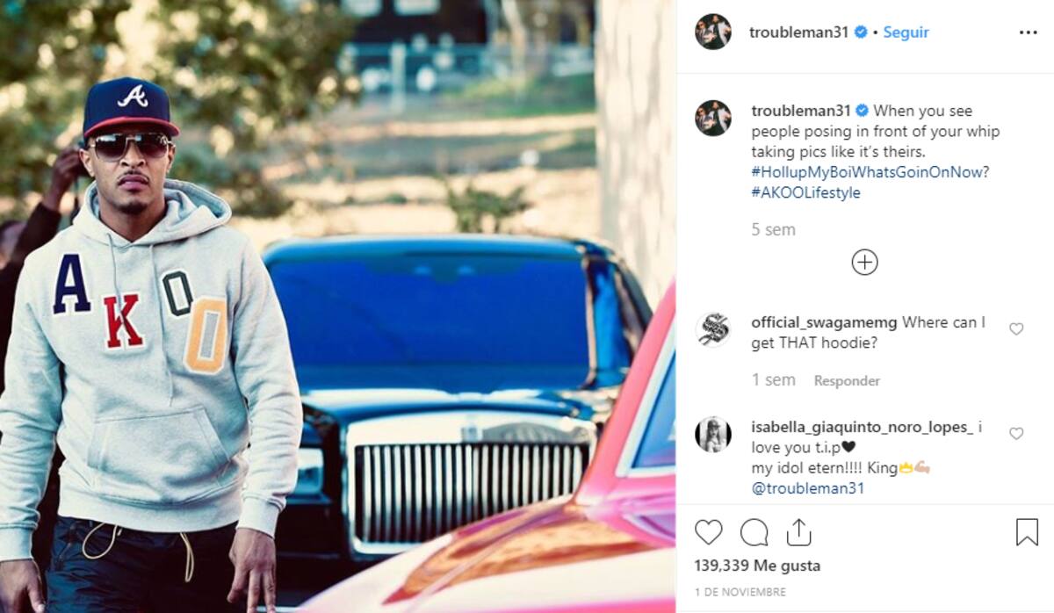This screenshot has width=1054, height=613.
Task: Like official_swagamemg's comment
Action: click(1016, 329)
